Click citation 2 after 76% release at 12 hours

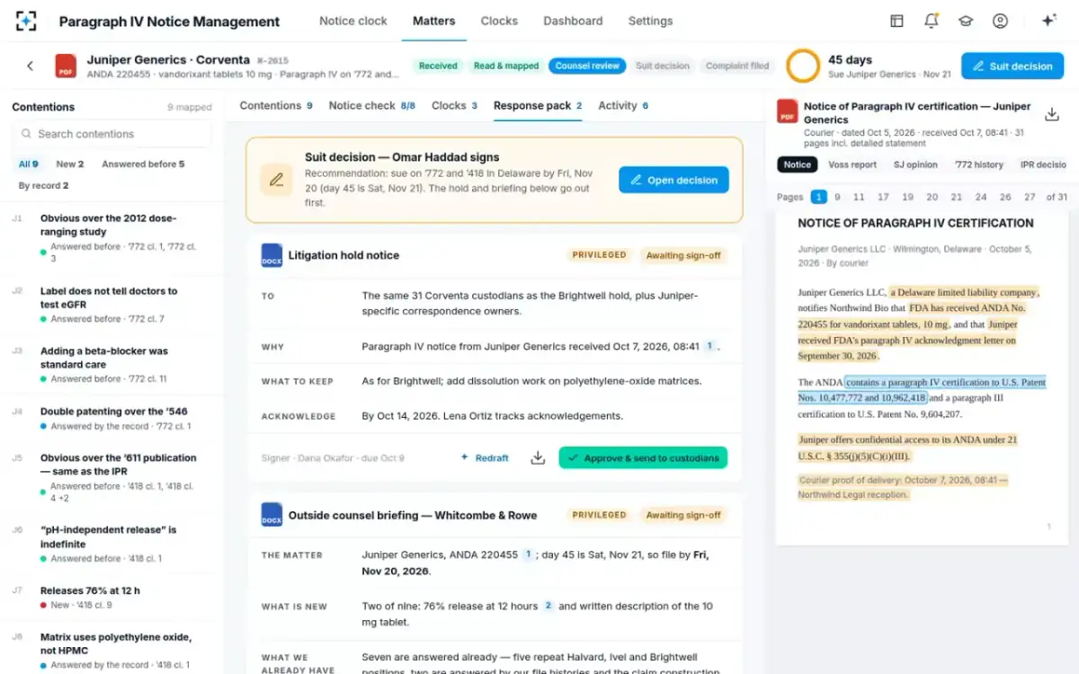point(548,606)
